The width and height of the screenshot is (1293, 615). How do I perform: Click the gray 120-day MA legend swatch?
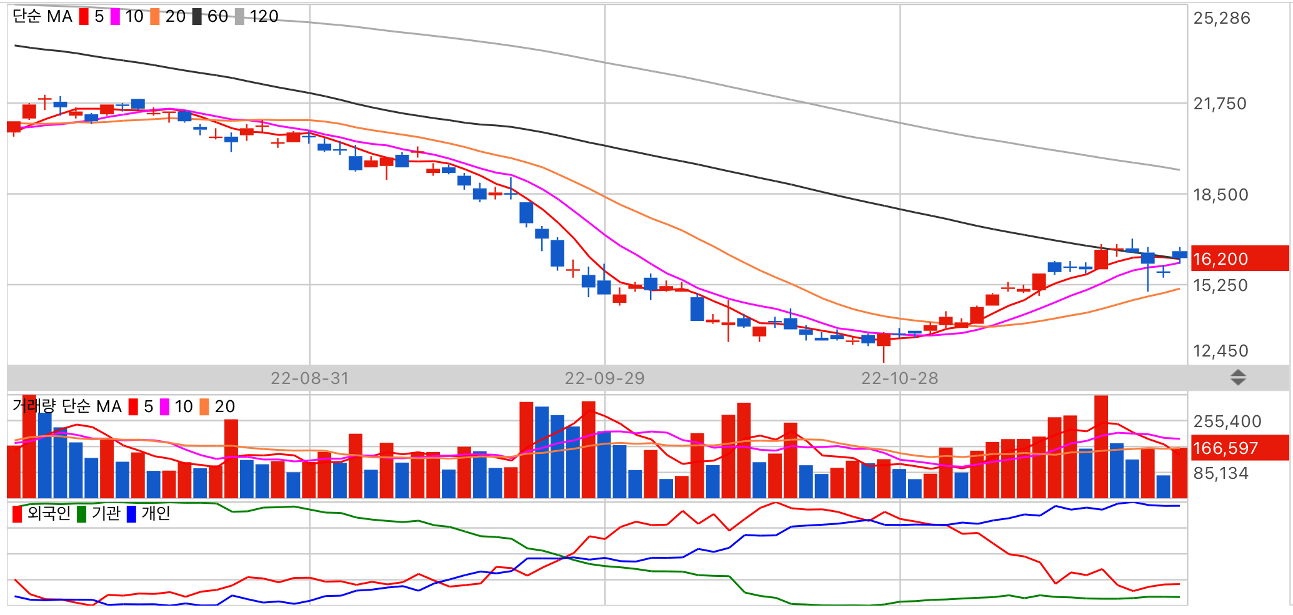click(239, 17)
